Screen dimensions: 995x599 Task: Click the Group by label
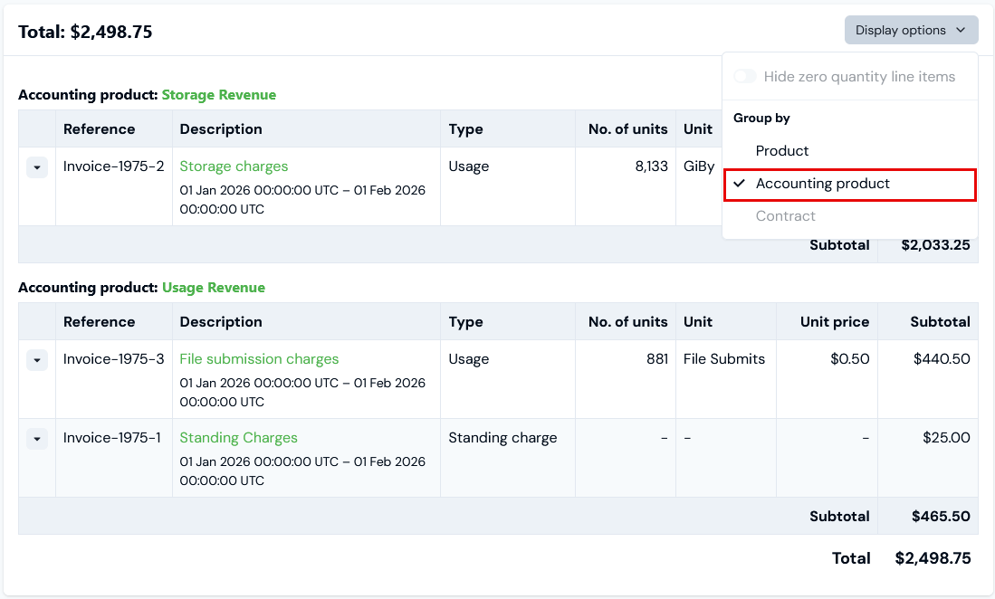[x=761, y=118]
